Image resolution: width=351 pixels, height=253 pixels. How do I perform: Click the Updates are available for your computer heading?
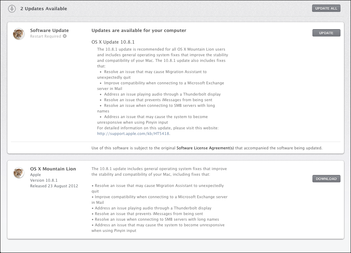click(x=139, y=31)
